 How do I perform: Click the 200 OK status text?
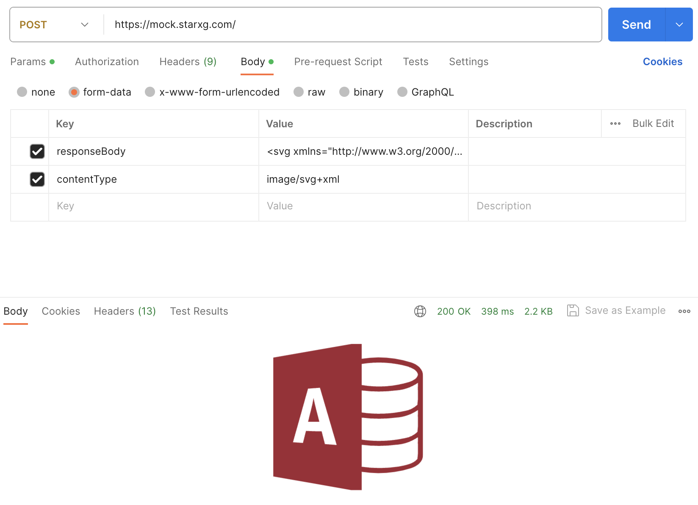[454, 311]
